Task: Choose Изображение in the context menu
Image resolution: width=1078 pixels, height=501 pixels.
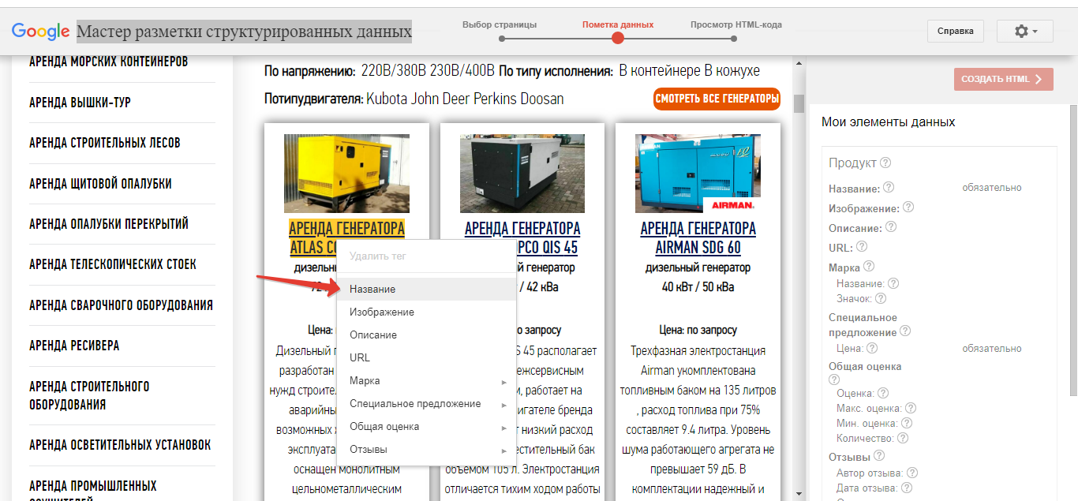Action: (426, 312)
